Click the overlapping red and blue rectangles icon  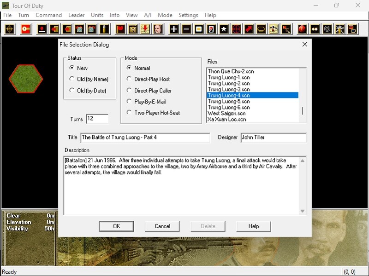[x=352, y=29]
